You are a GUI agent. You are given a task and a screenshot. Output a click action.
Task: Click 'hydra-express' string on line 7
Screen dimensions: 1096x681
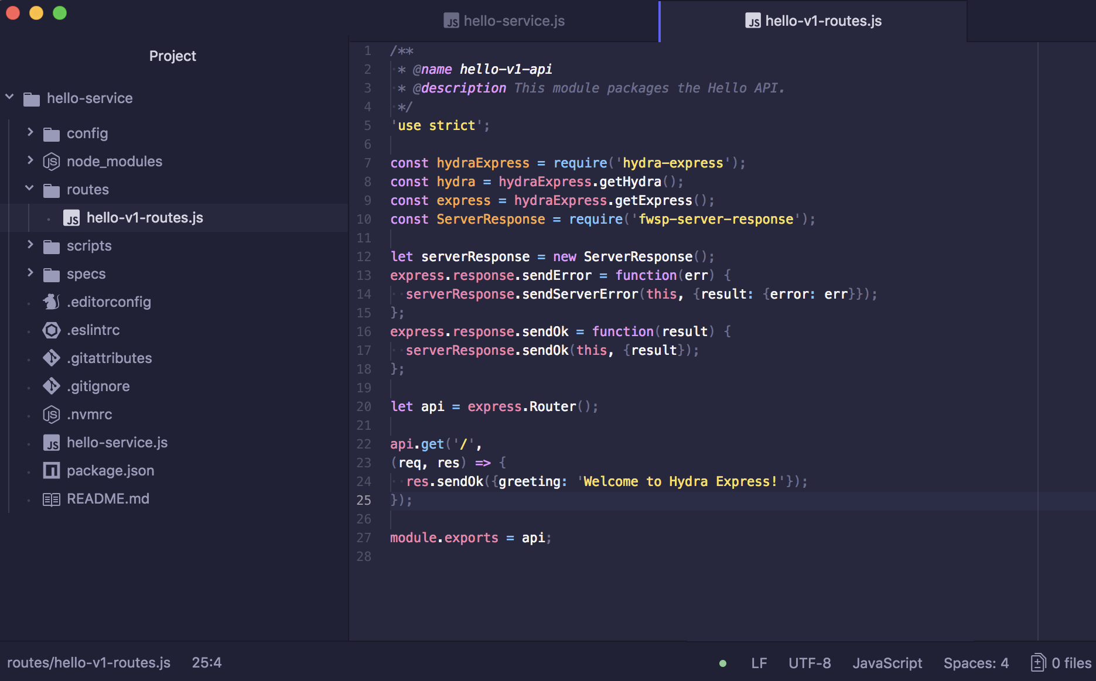672,163
